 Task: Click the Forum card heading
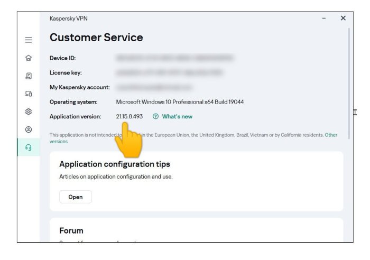71,230
